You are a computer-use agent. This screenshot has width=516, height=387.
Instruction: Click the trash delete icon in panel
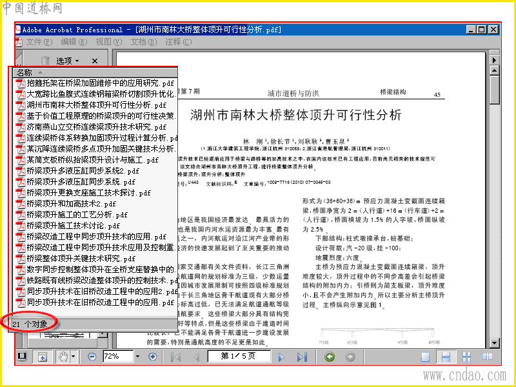[x=45, y=61]
